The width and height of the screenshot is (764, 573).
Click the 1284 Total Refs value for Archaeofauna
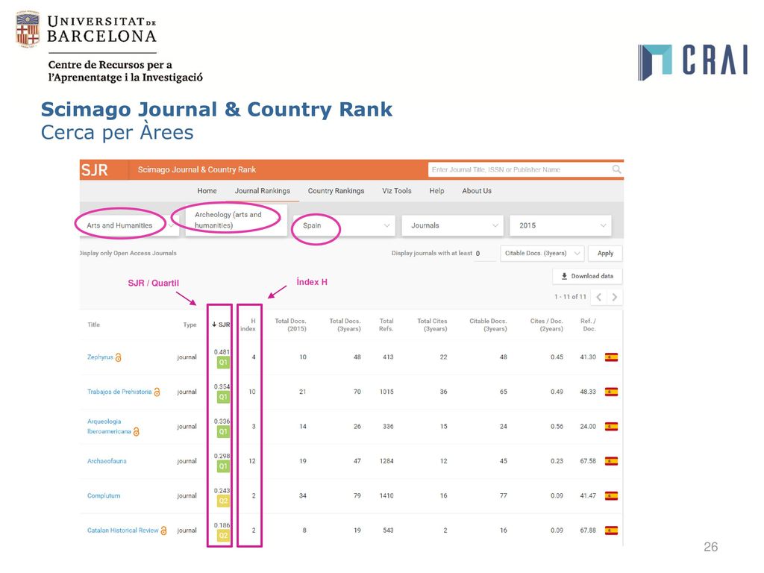386,461
